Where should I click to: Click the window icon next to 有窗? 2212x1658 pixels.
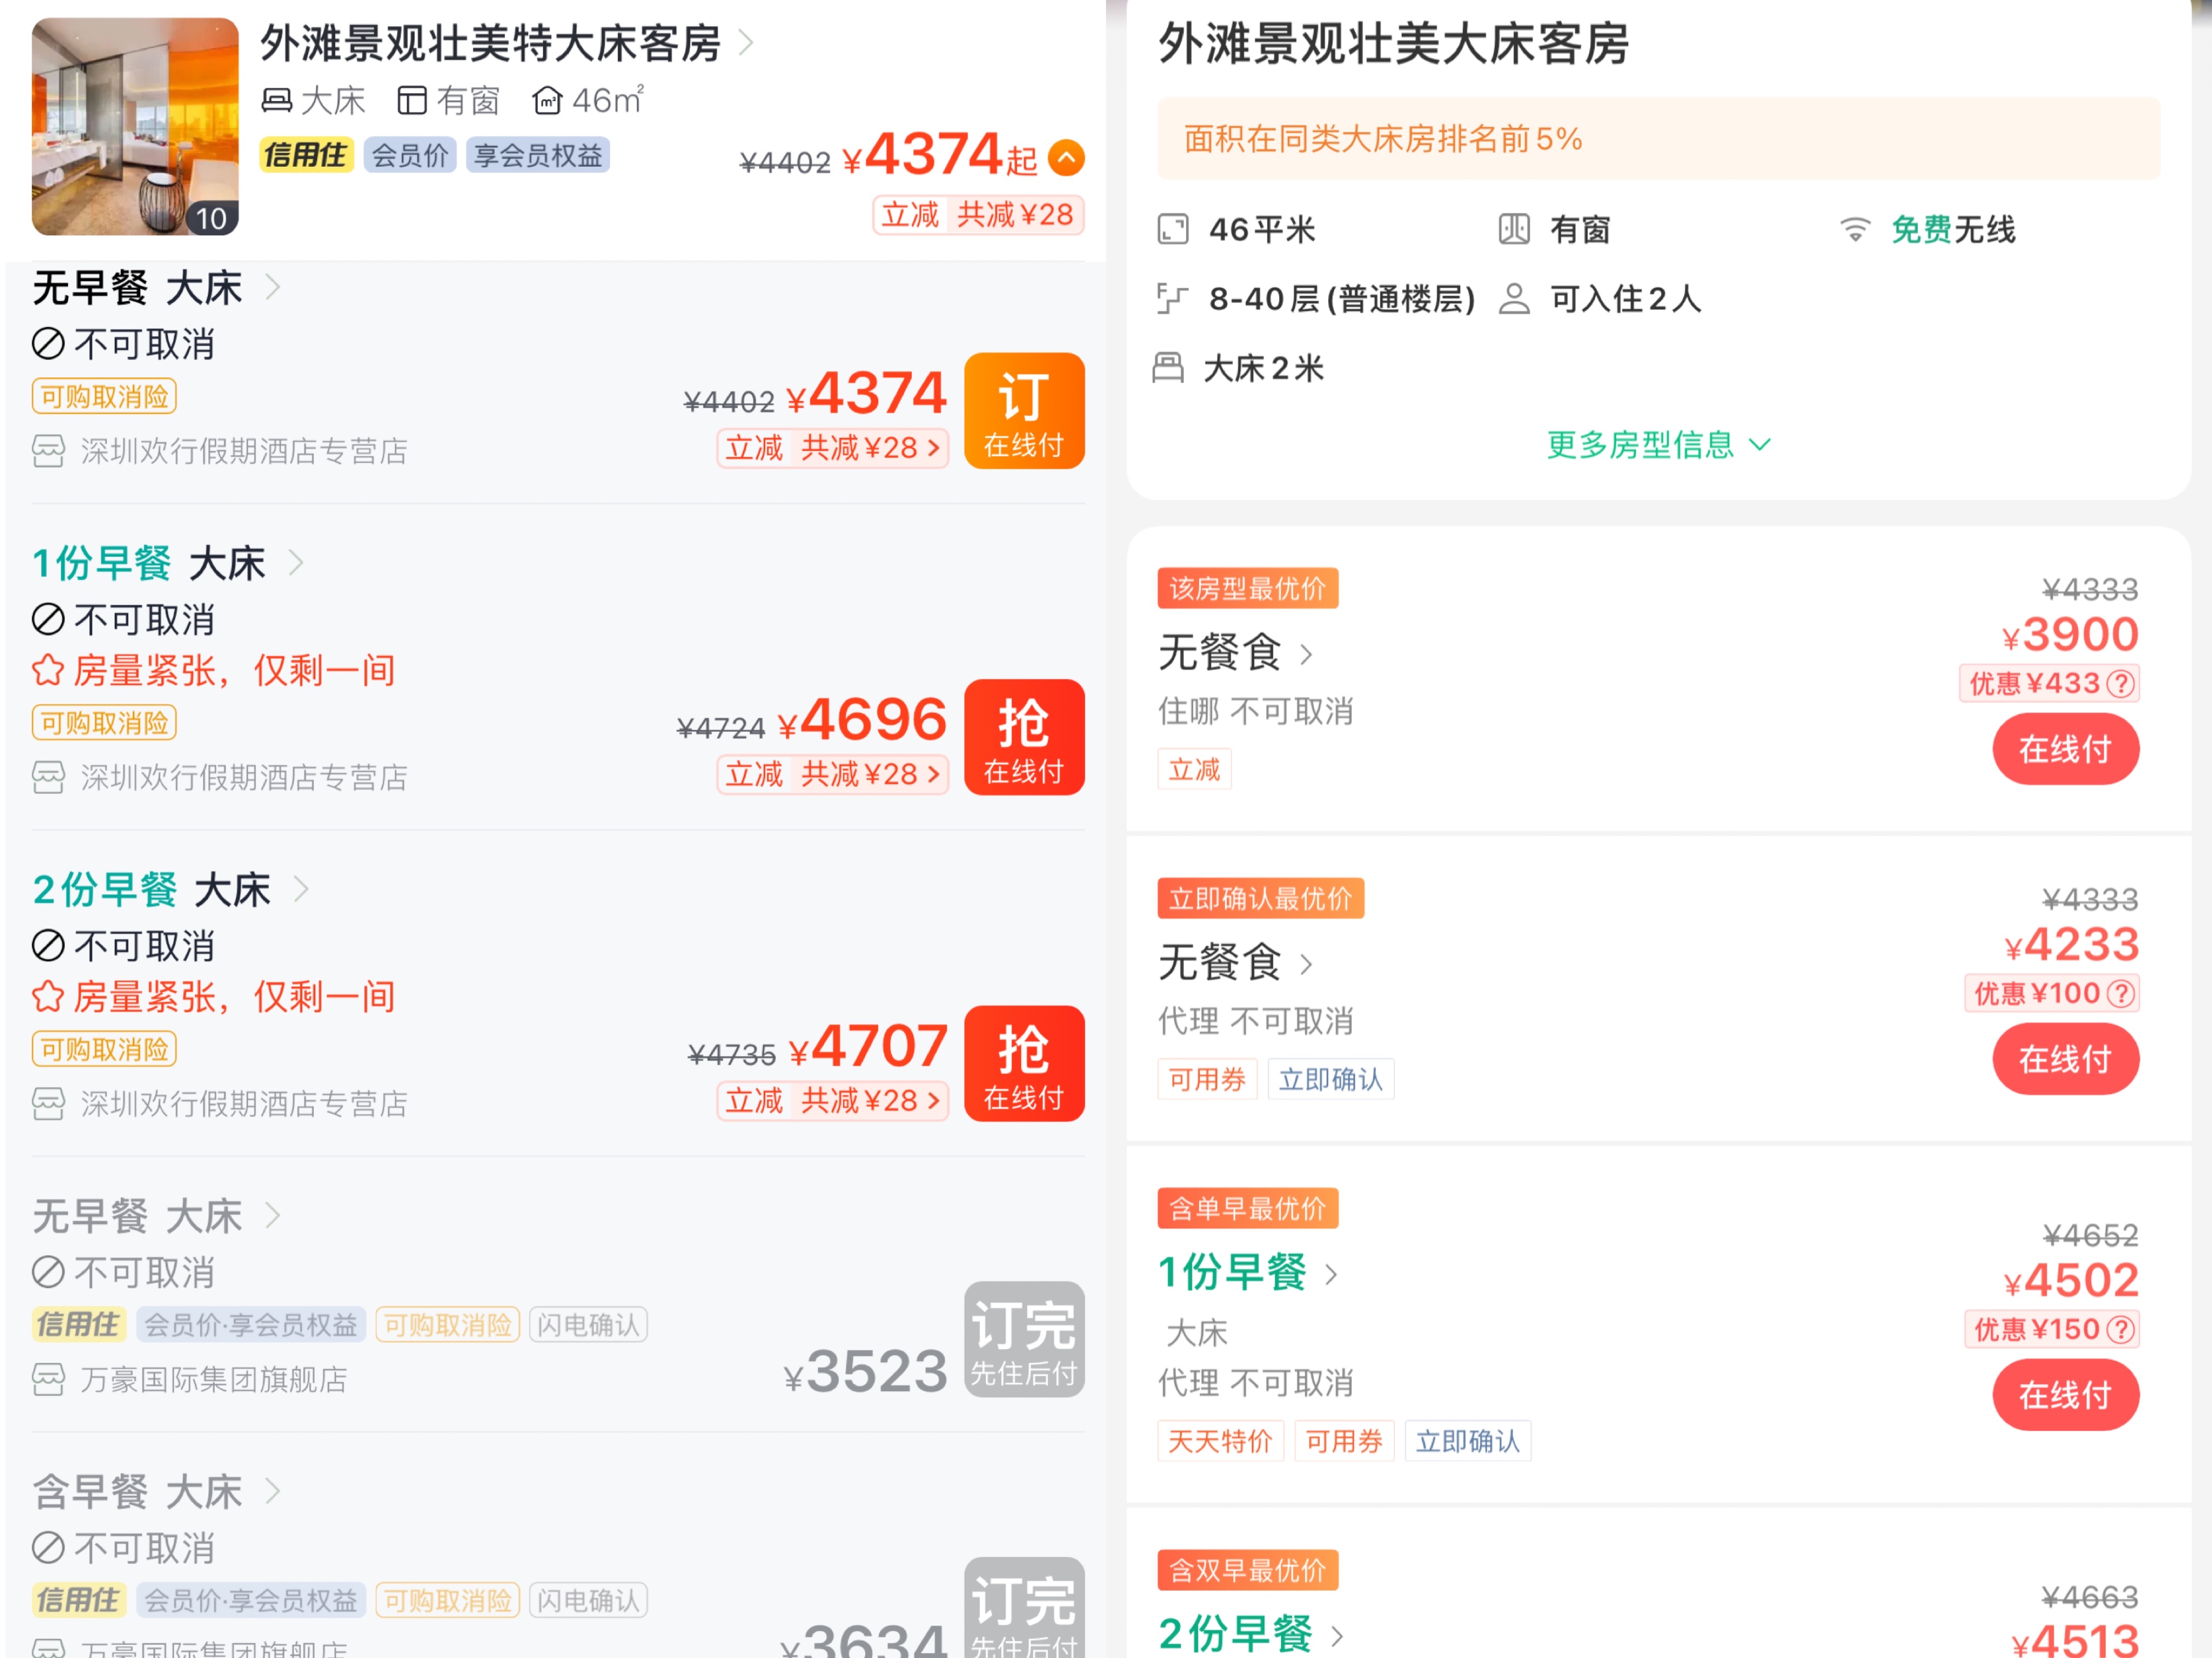point(1514,228)
